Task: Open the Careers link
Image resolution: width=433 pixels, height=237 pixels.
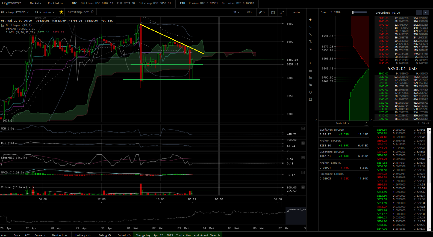Action: coord(40,235)
